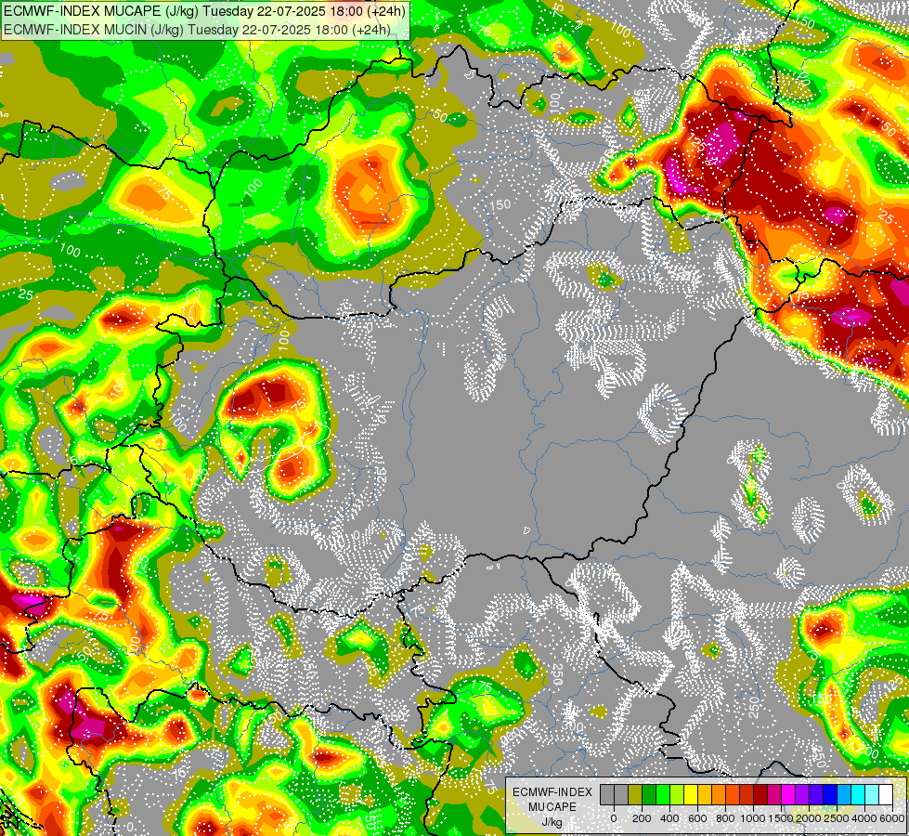Click the 200 tick label in legend
Viewport: 909px width, 836px height.
coord(642,818)
